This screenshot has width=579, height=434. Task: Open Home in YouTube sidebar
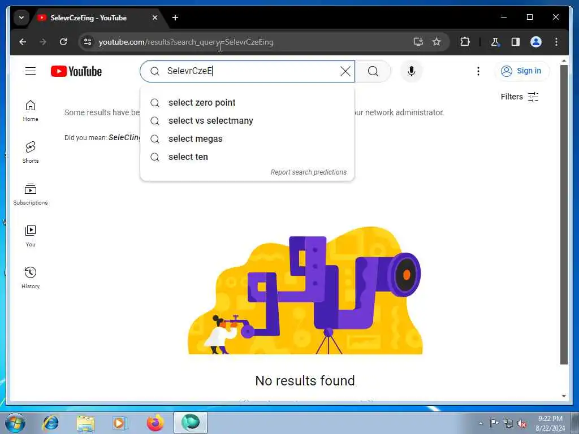click(x=31, y=111)
